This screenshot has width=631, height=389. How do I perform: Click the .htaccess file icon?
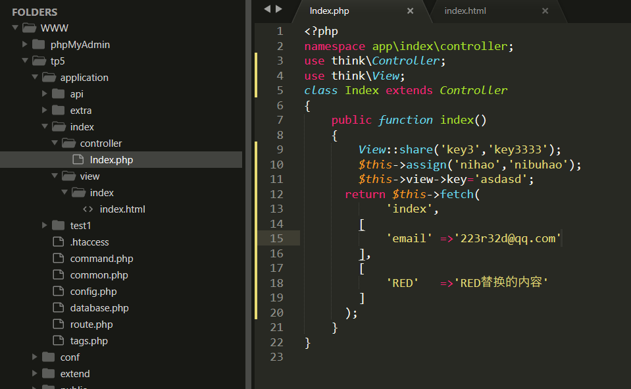[x=59, y=242]
